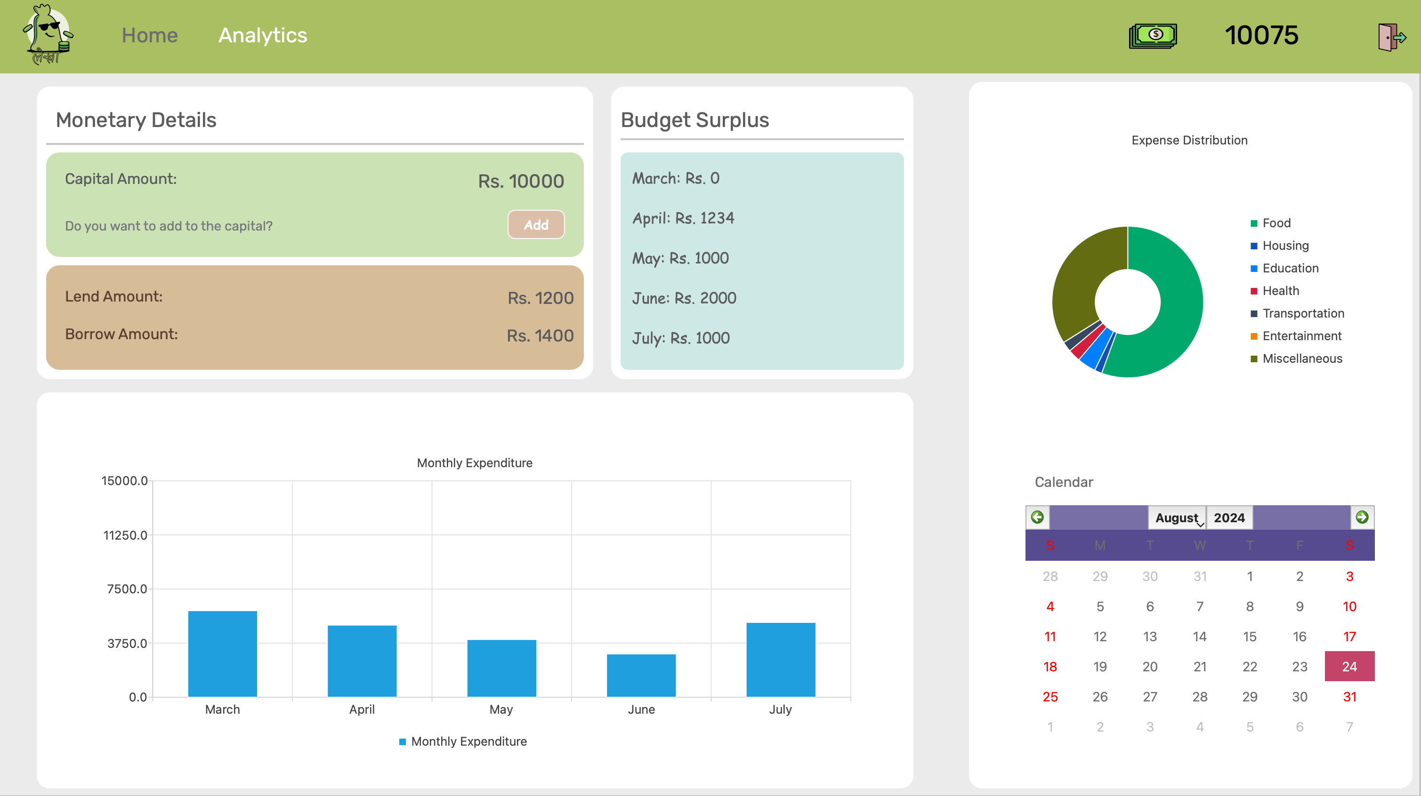Go to previous month on calendar
This screenshot has height=796, width=1421.
click(x=1038, y=517)
